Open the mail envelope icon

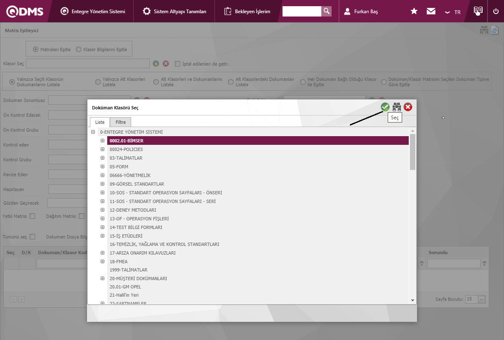pos(431,12)
